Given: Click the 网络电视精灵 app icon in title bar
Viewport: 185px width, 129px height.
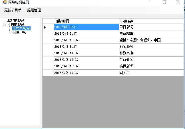Looking at the screenshot, I should [x=5, y=2].
